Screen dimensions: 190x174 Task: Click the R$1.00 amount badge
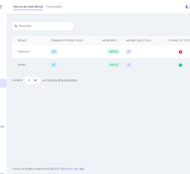point(114,65)
